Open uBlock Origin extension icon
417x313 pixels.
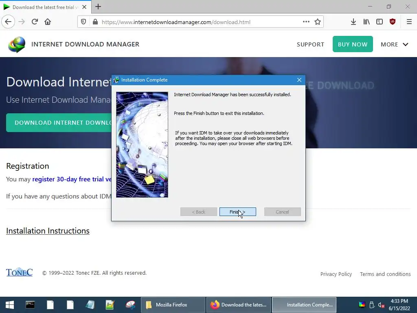pyautogui.click(x=393, y=22)
